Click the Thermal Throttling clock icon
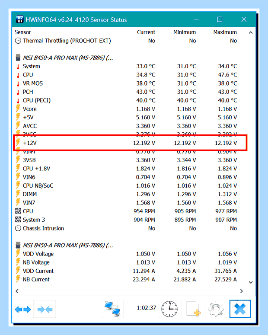 point(18,41)
